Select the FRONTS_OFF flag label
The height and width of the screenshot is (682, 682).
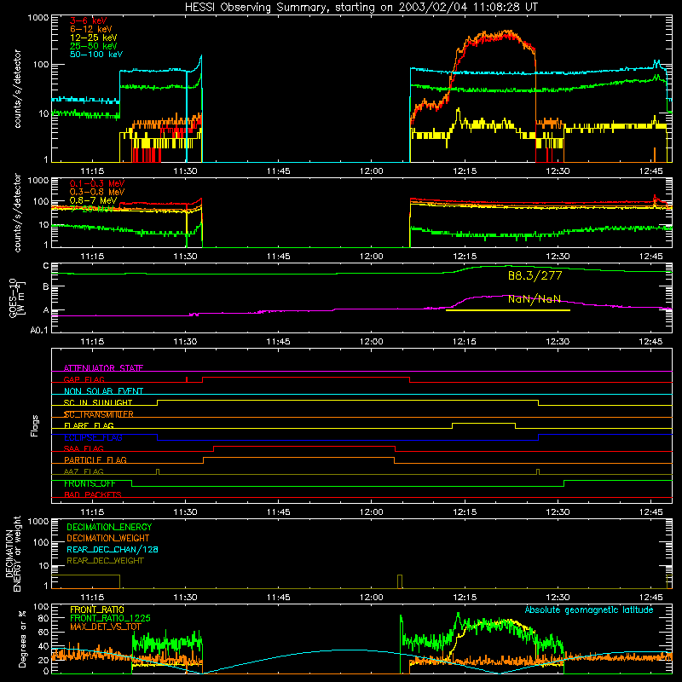pos(90,483)
